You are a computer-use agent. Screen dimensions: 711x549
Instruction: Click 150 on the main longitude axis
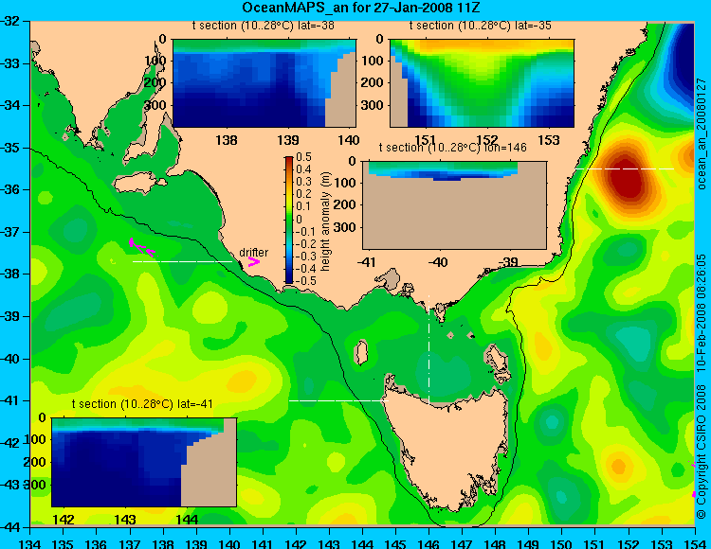(562, 543)
